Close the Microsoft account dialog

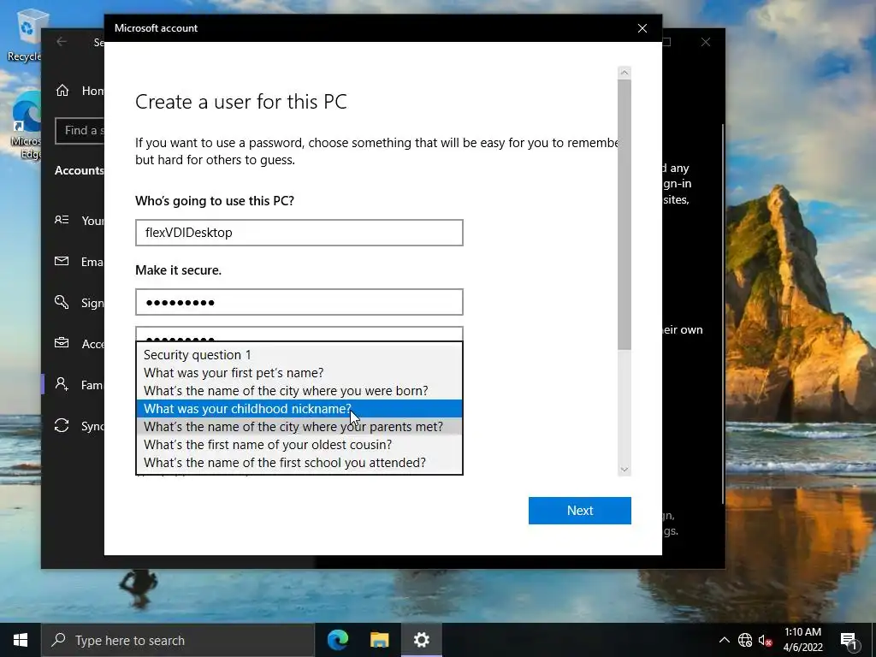click(x=642, y=28)
